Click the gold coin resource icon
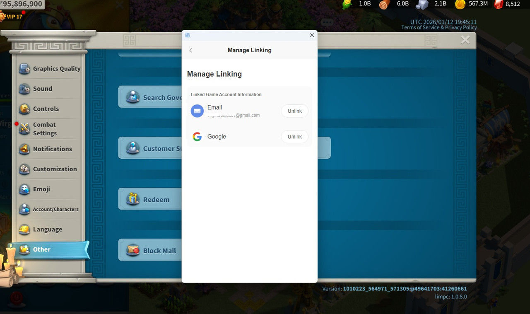The width and height of the screenshot is (530, 314). (460, 4)
